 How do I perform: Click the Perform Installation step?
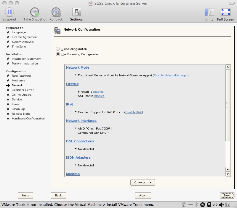[25, 64]
